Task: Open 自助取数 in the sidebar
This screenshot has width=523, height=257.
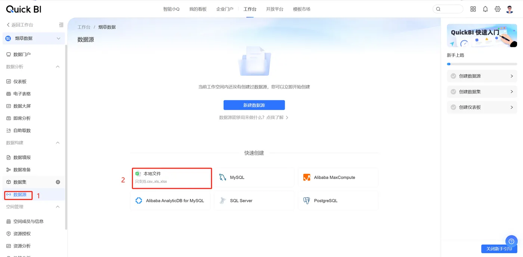Action: click(x=22, y=131)
